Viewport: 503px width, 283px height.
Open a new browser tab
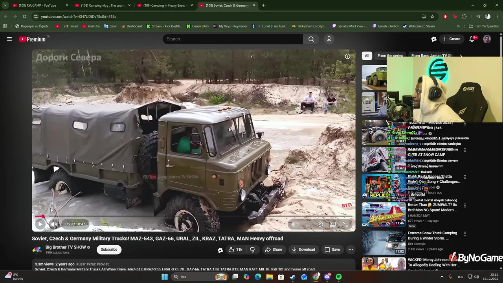click(x=263, y=6)
